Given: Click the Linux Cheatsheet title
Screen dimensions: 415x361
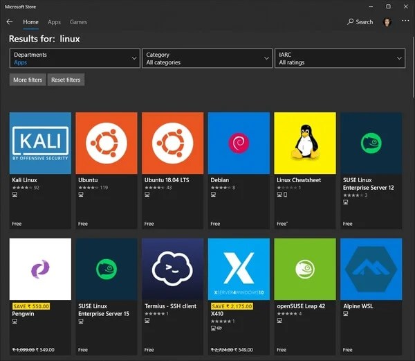Looking at the screenshot, I should (299, 180).
